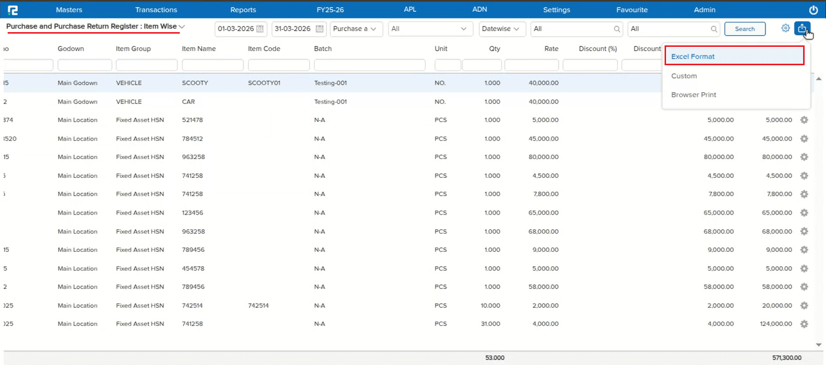Click SCOOTY01 item code cell
The width and height of the screenshot is (826, 365).
(264, 83)
